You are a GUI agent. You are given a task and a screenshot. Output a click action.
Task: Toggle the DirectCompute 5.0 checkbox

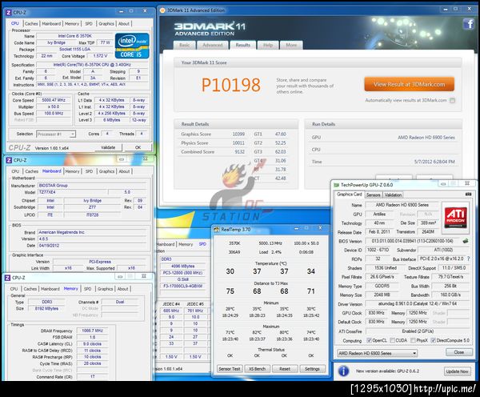coord(433,340)
